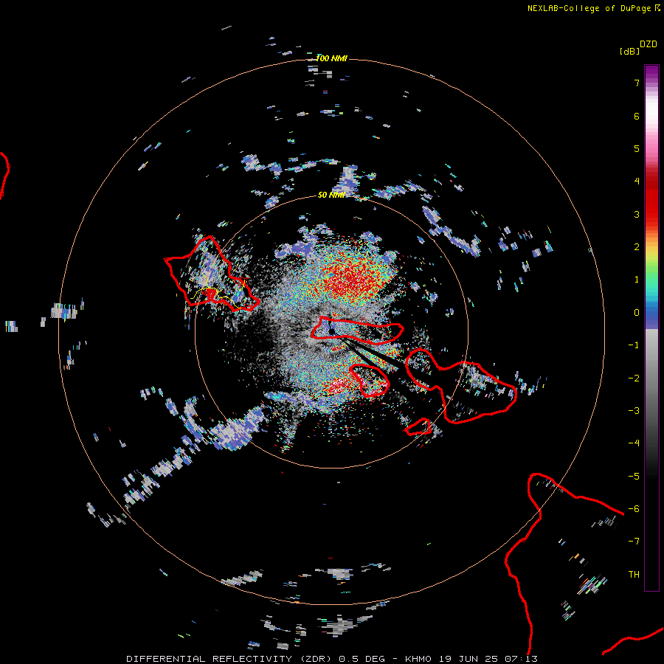The width and height of the screenshot is (664, 664).
Task: Click the '100 NMI' range ring label
Action: (x=331, y=58)
